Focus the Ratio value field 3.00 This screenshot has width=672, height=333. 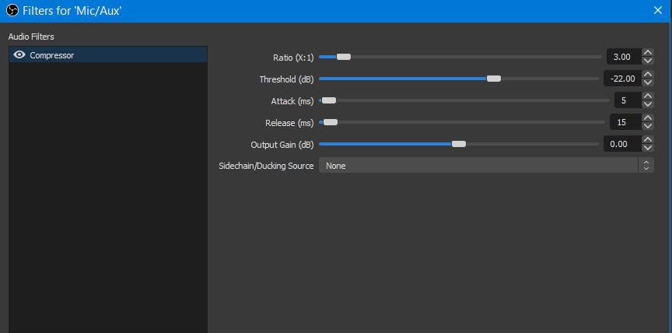(x=624, y=57)
